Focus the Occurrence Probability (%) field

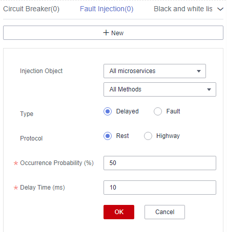(x=160, y=163)
